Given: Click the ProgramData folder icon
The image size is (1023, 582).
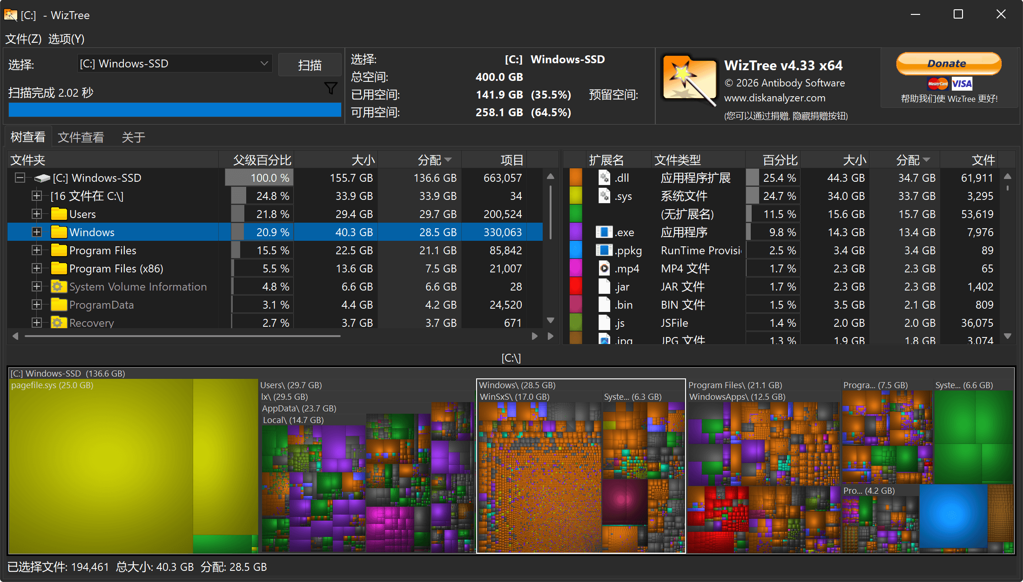Looking at the screenshot, I should click(59, 304).
